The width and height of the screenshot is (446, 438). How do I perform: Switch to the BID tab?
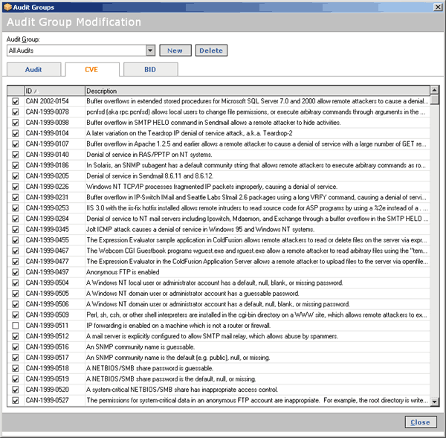tap(149, 69)
